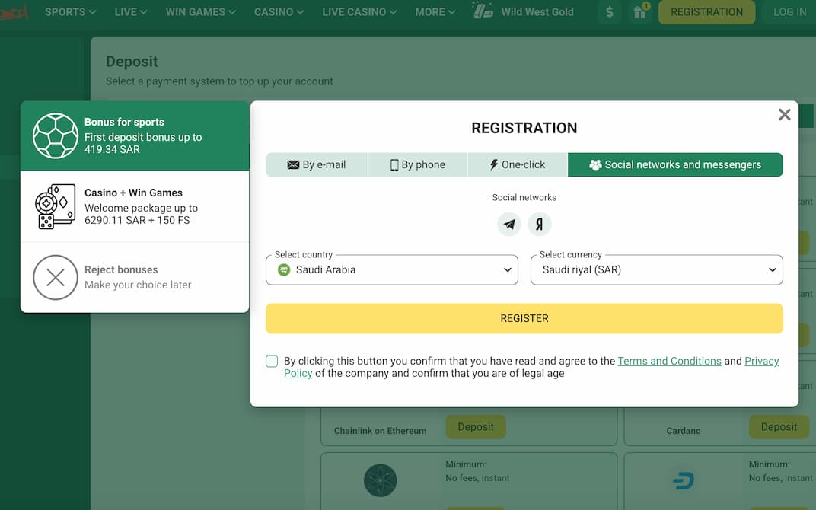Click the dollar deposit icon
The height and width of the screenshot is (510, 816).
[x=610, y=12]
